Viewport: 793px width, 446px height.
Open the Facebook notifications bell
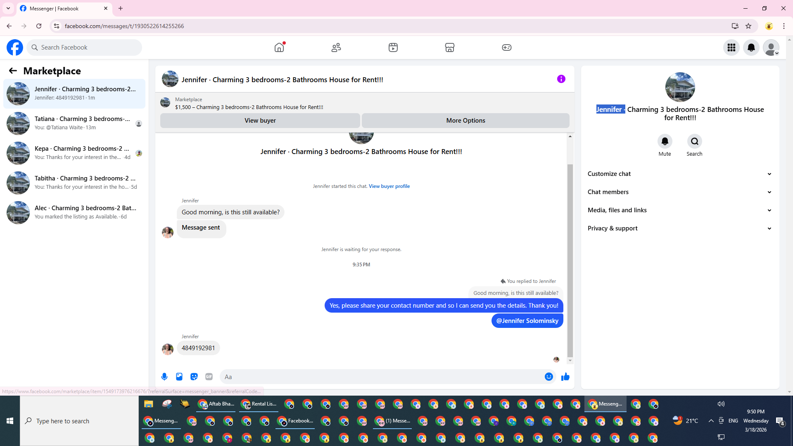(751, 47)
